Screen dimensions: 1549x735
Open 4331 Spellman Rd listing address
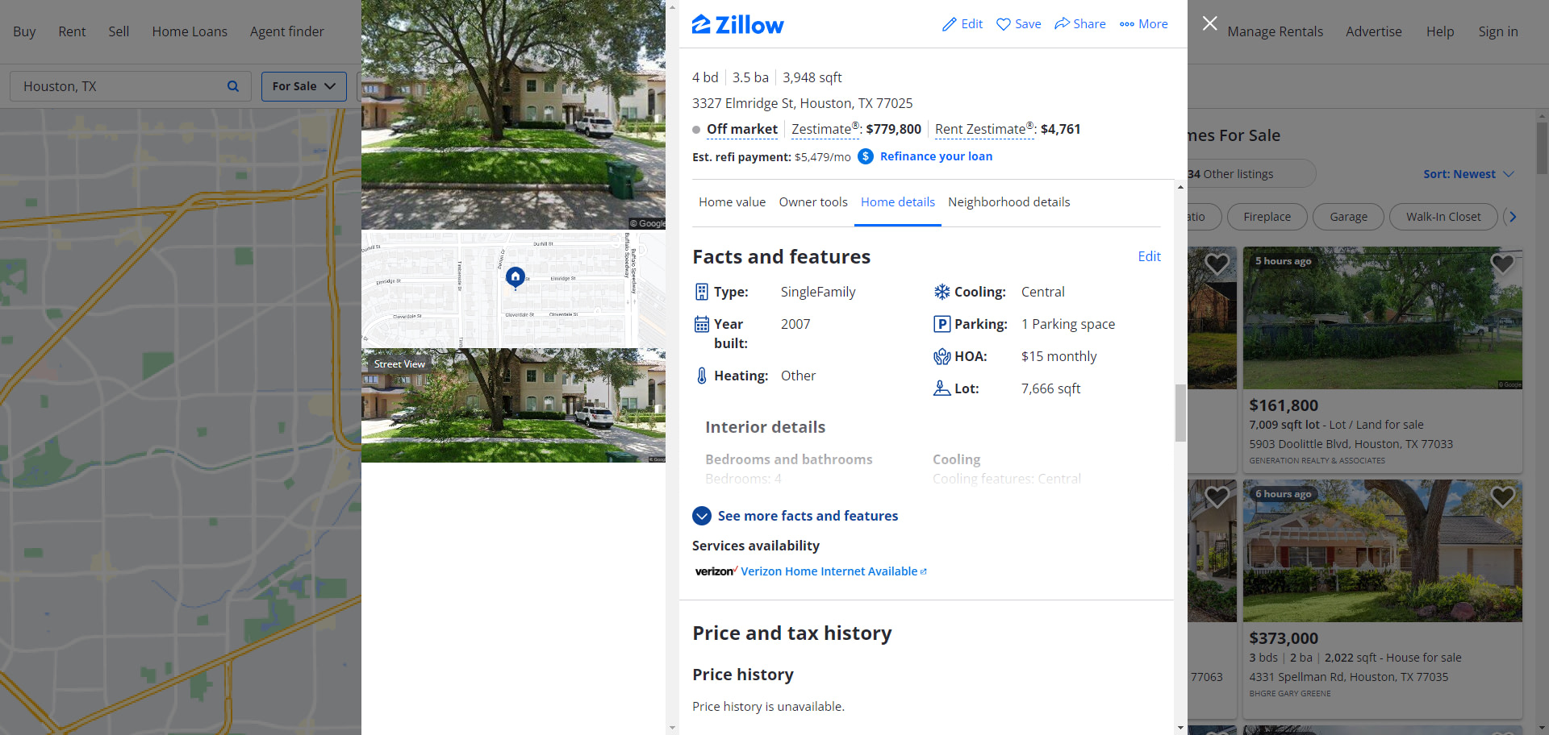(1348, 677)
